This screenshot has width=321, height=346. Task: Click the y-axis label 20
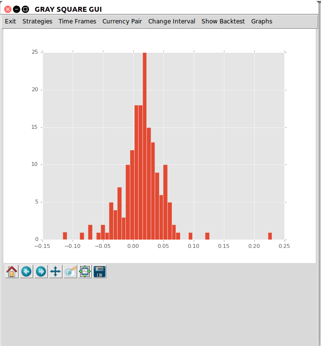[35, 90]
